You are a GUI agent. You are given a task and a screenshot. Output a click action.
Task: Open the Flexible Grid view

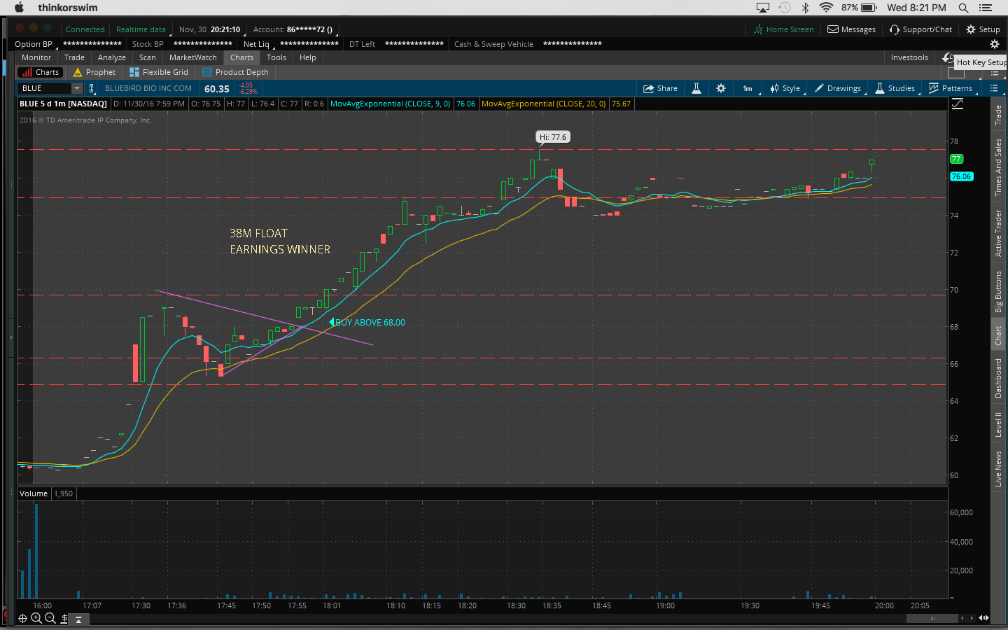pyautogui.click(x=159, y=72)
